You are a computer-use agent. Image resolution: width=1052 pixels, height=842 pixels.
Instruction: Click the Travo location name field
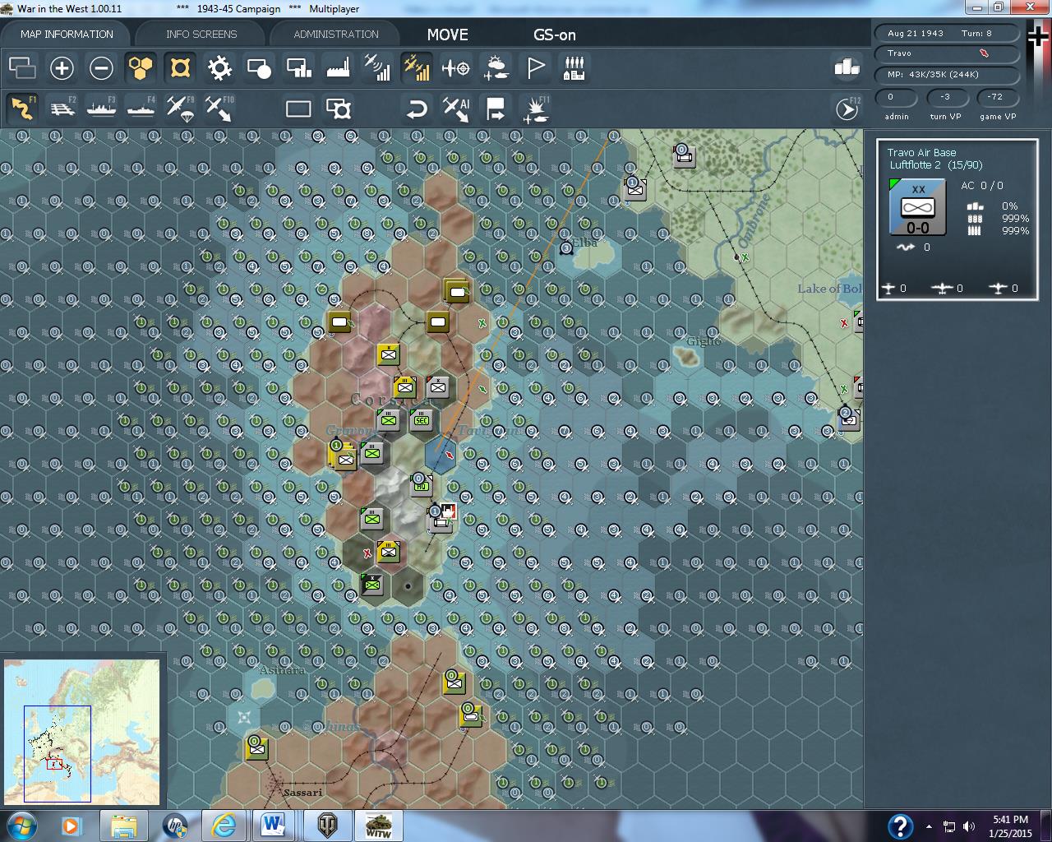(x=947, y=53)
